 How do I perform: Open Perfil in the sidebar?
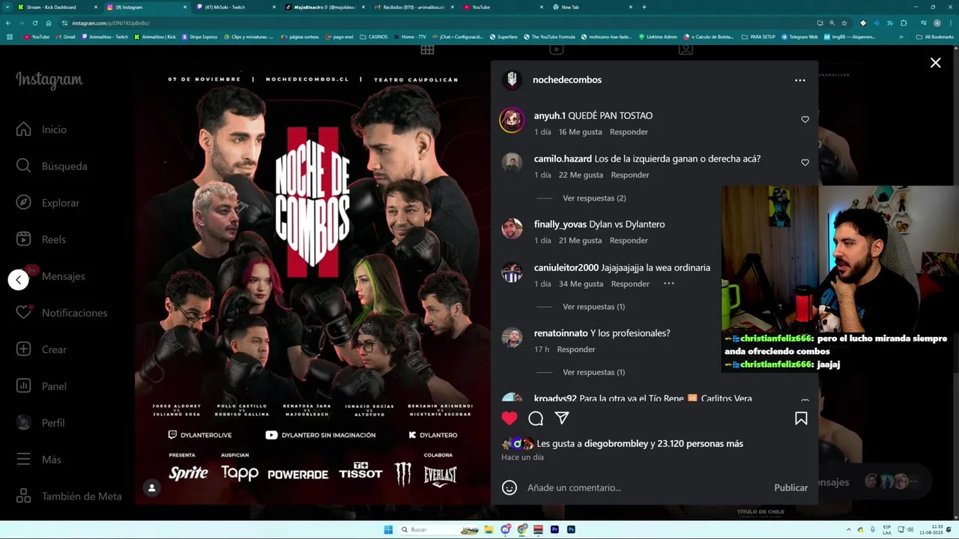(x=40, y=423)
